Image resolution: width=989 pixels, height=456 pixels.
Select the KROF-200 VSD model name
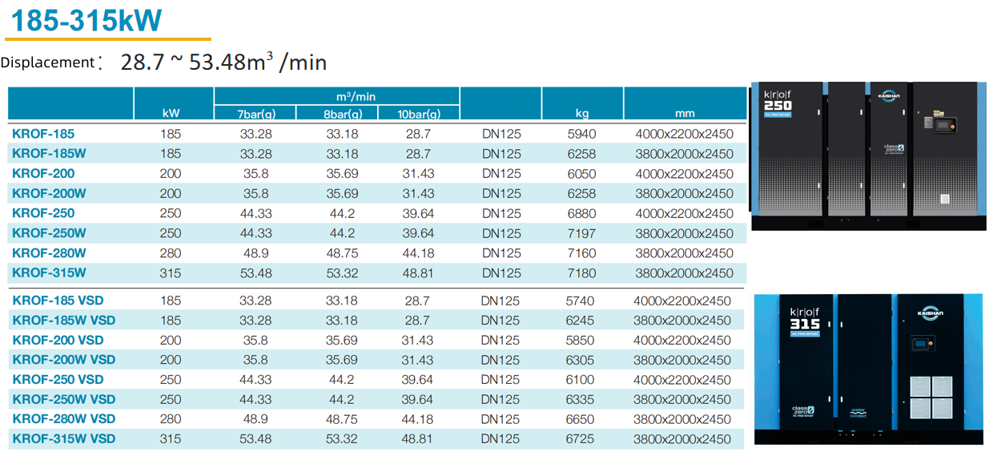tap(58, 340)
